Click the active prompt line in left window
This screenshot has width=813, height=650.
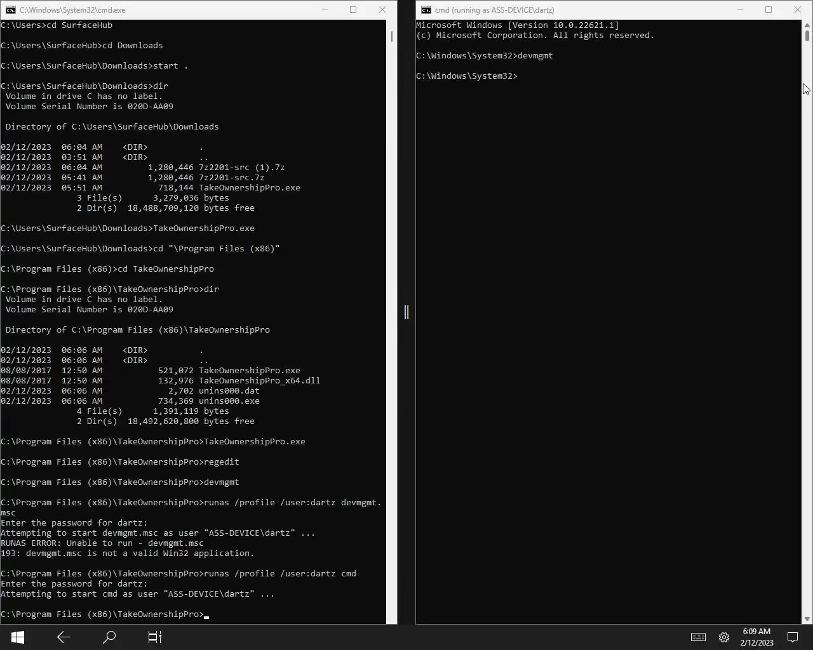pyautogui.click(x=105, y=614)
